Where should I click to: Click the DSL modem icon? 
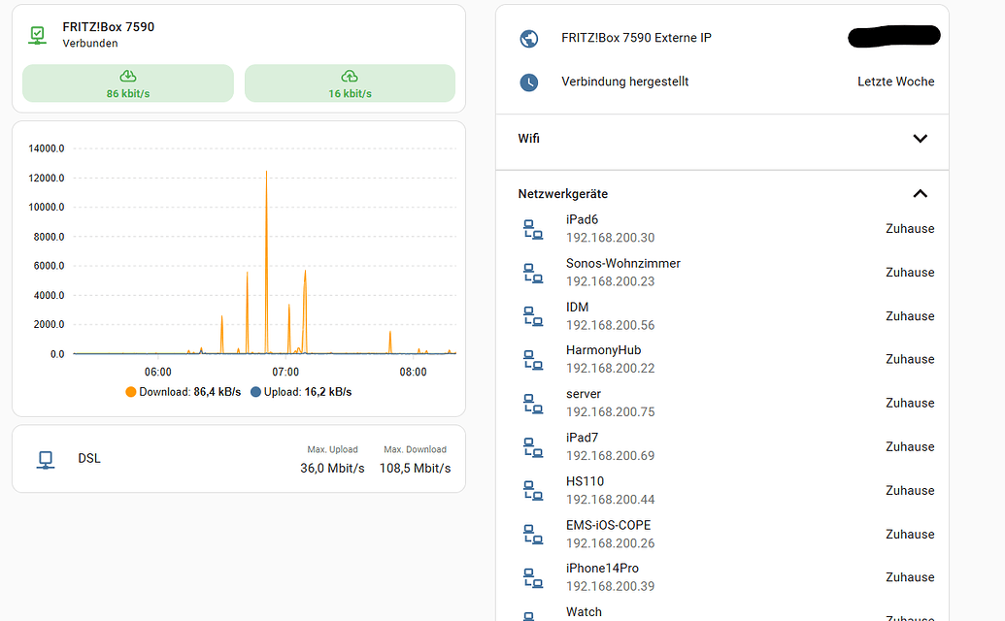[x=46, y=458]
